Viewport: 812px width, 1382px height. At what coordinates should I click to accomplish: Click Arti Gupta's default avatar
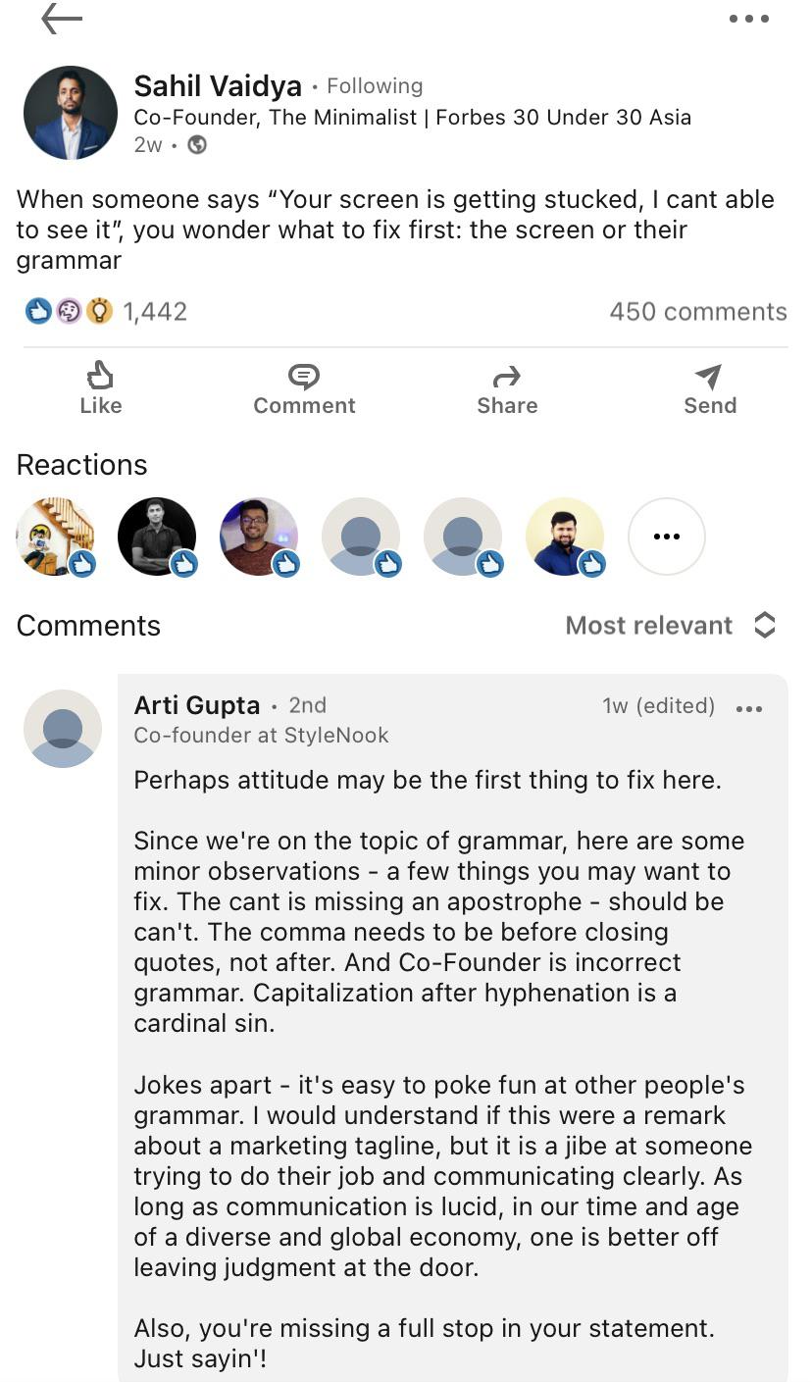point(63,729)
